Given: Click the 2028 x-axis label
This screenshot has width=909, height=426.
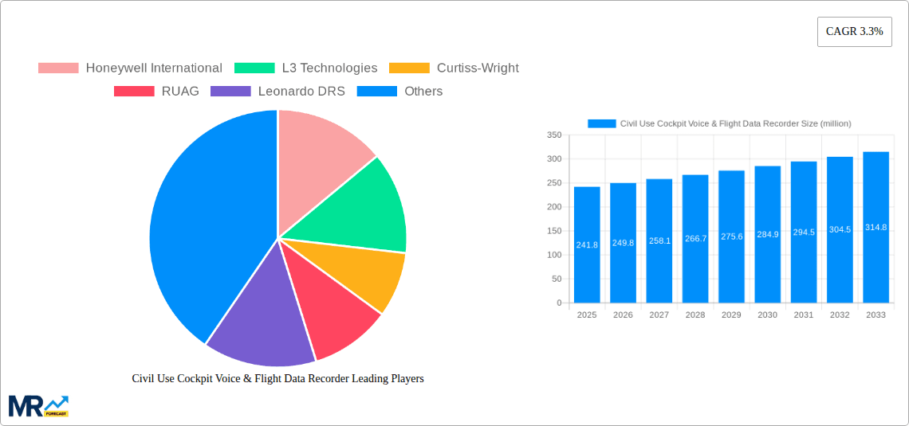Looking at the screenshot, I should (x=695, y=315).
